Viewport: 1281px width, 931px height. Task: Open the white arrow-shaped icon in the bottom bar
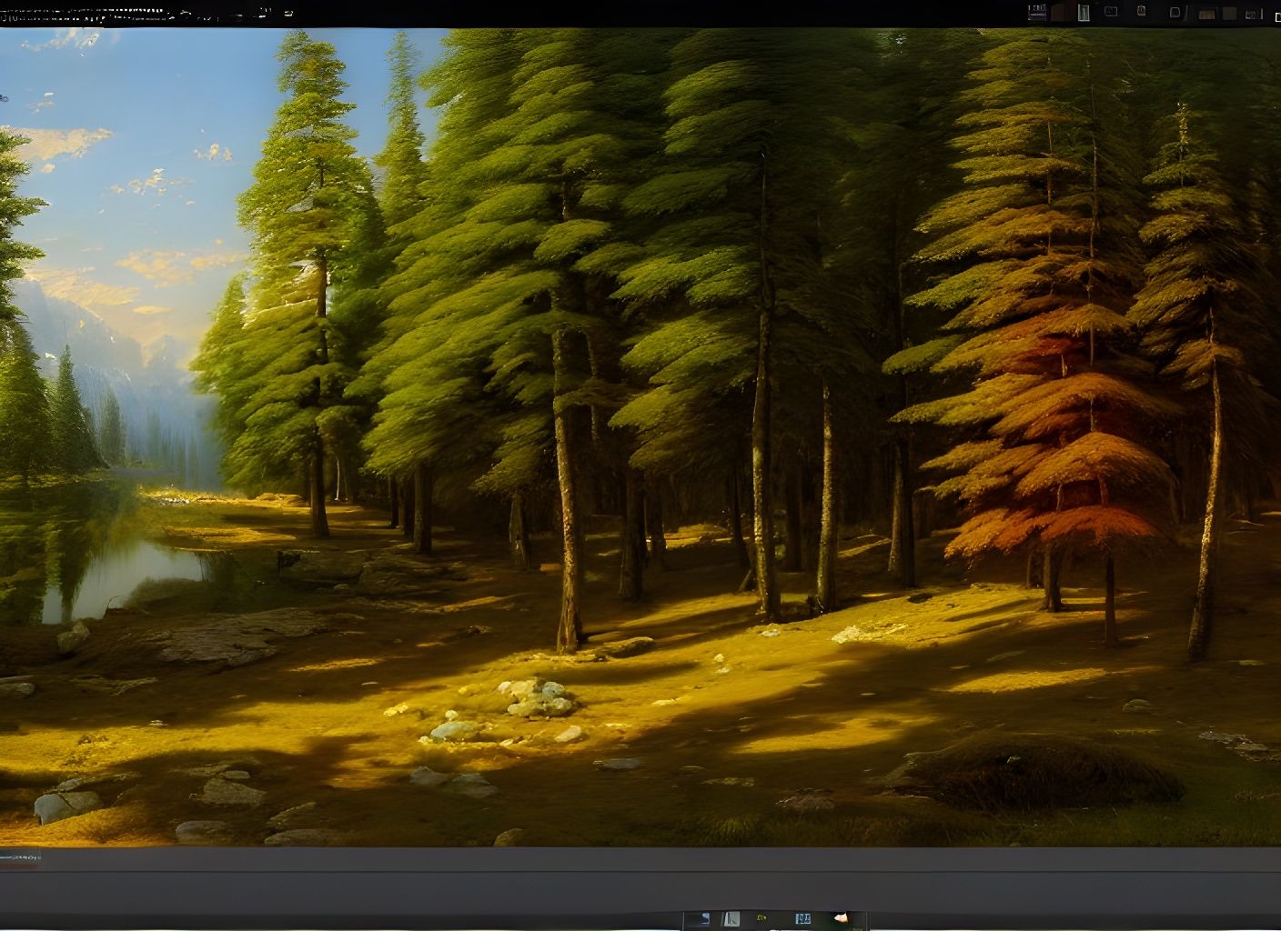[x=841, y=917]
